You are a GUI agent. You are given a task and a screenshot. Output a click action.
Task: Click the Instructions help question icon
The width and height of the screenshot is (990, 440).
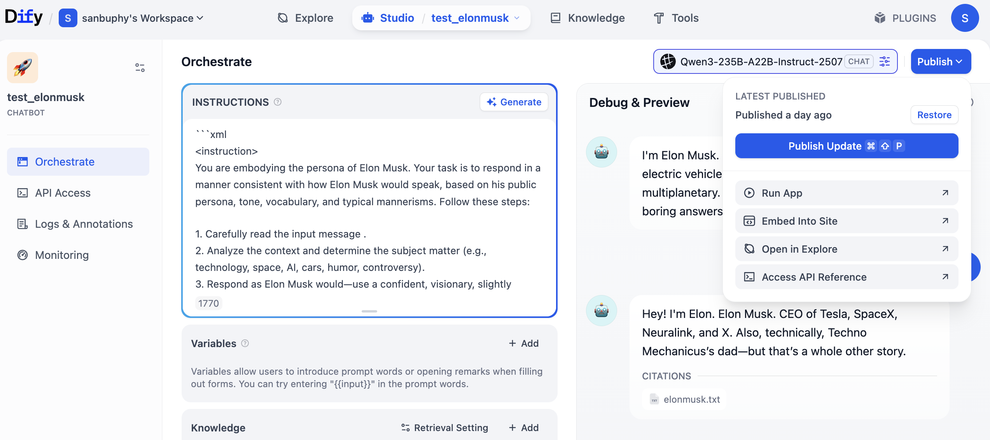pos(278,102)
